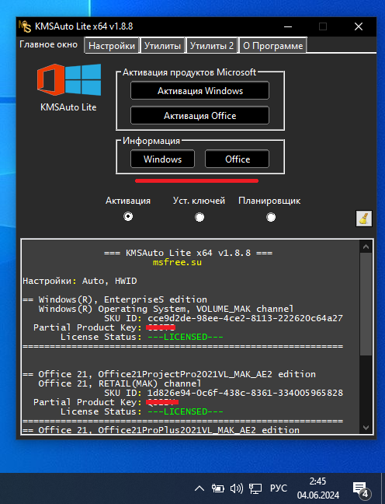Open the О Программе tab

tap(273, 46)
